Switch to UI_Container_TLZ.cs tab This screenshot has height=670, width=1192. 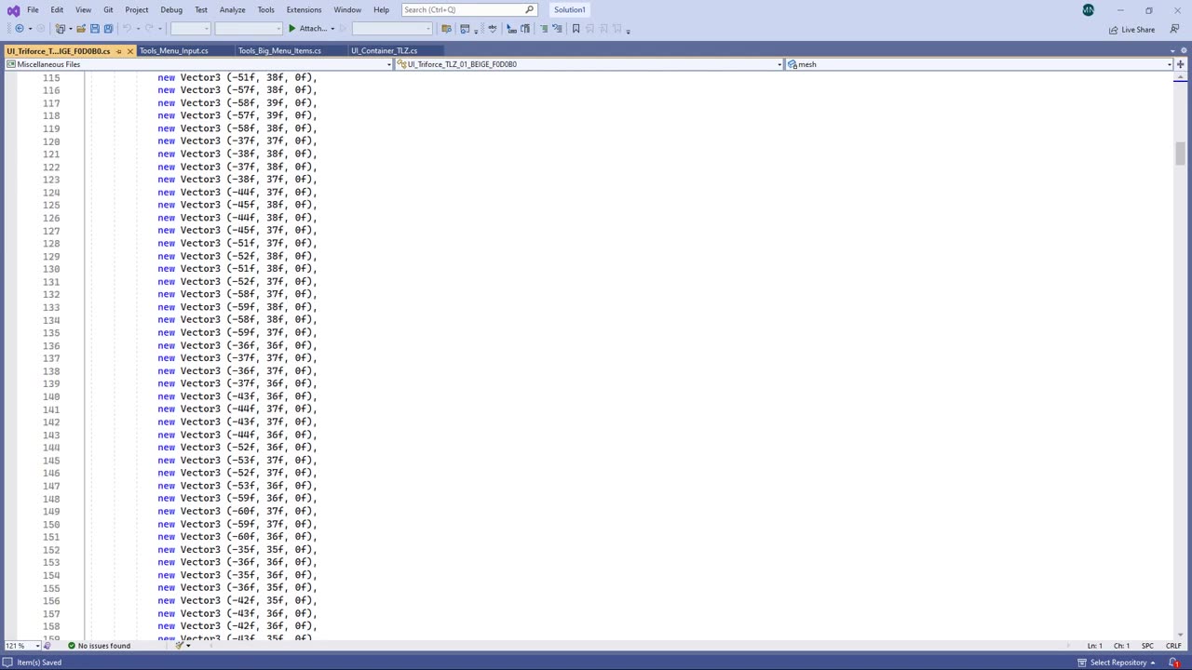coord(384,51)
